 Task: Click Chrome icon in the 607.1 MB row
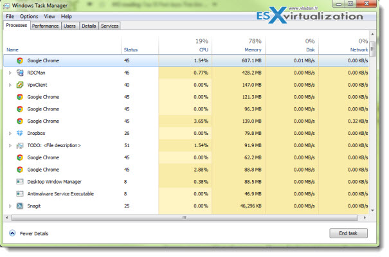click(20, 60)
